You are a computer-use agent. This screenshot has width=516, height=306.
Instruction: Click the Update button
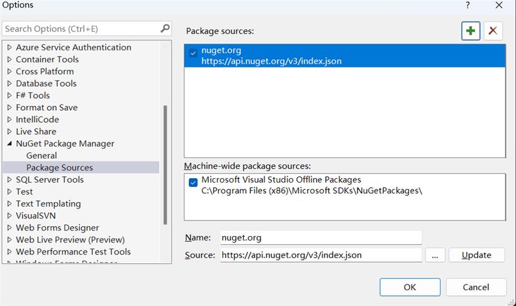476,255
